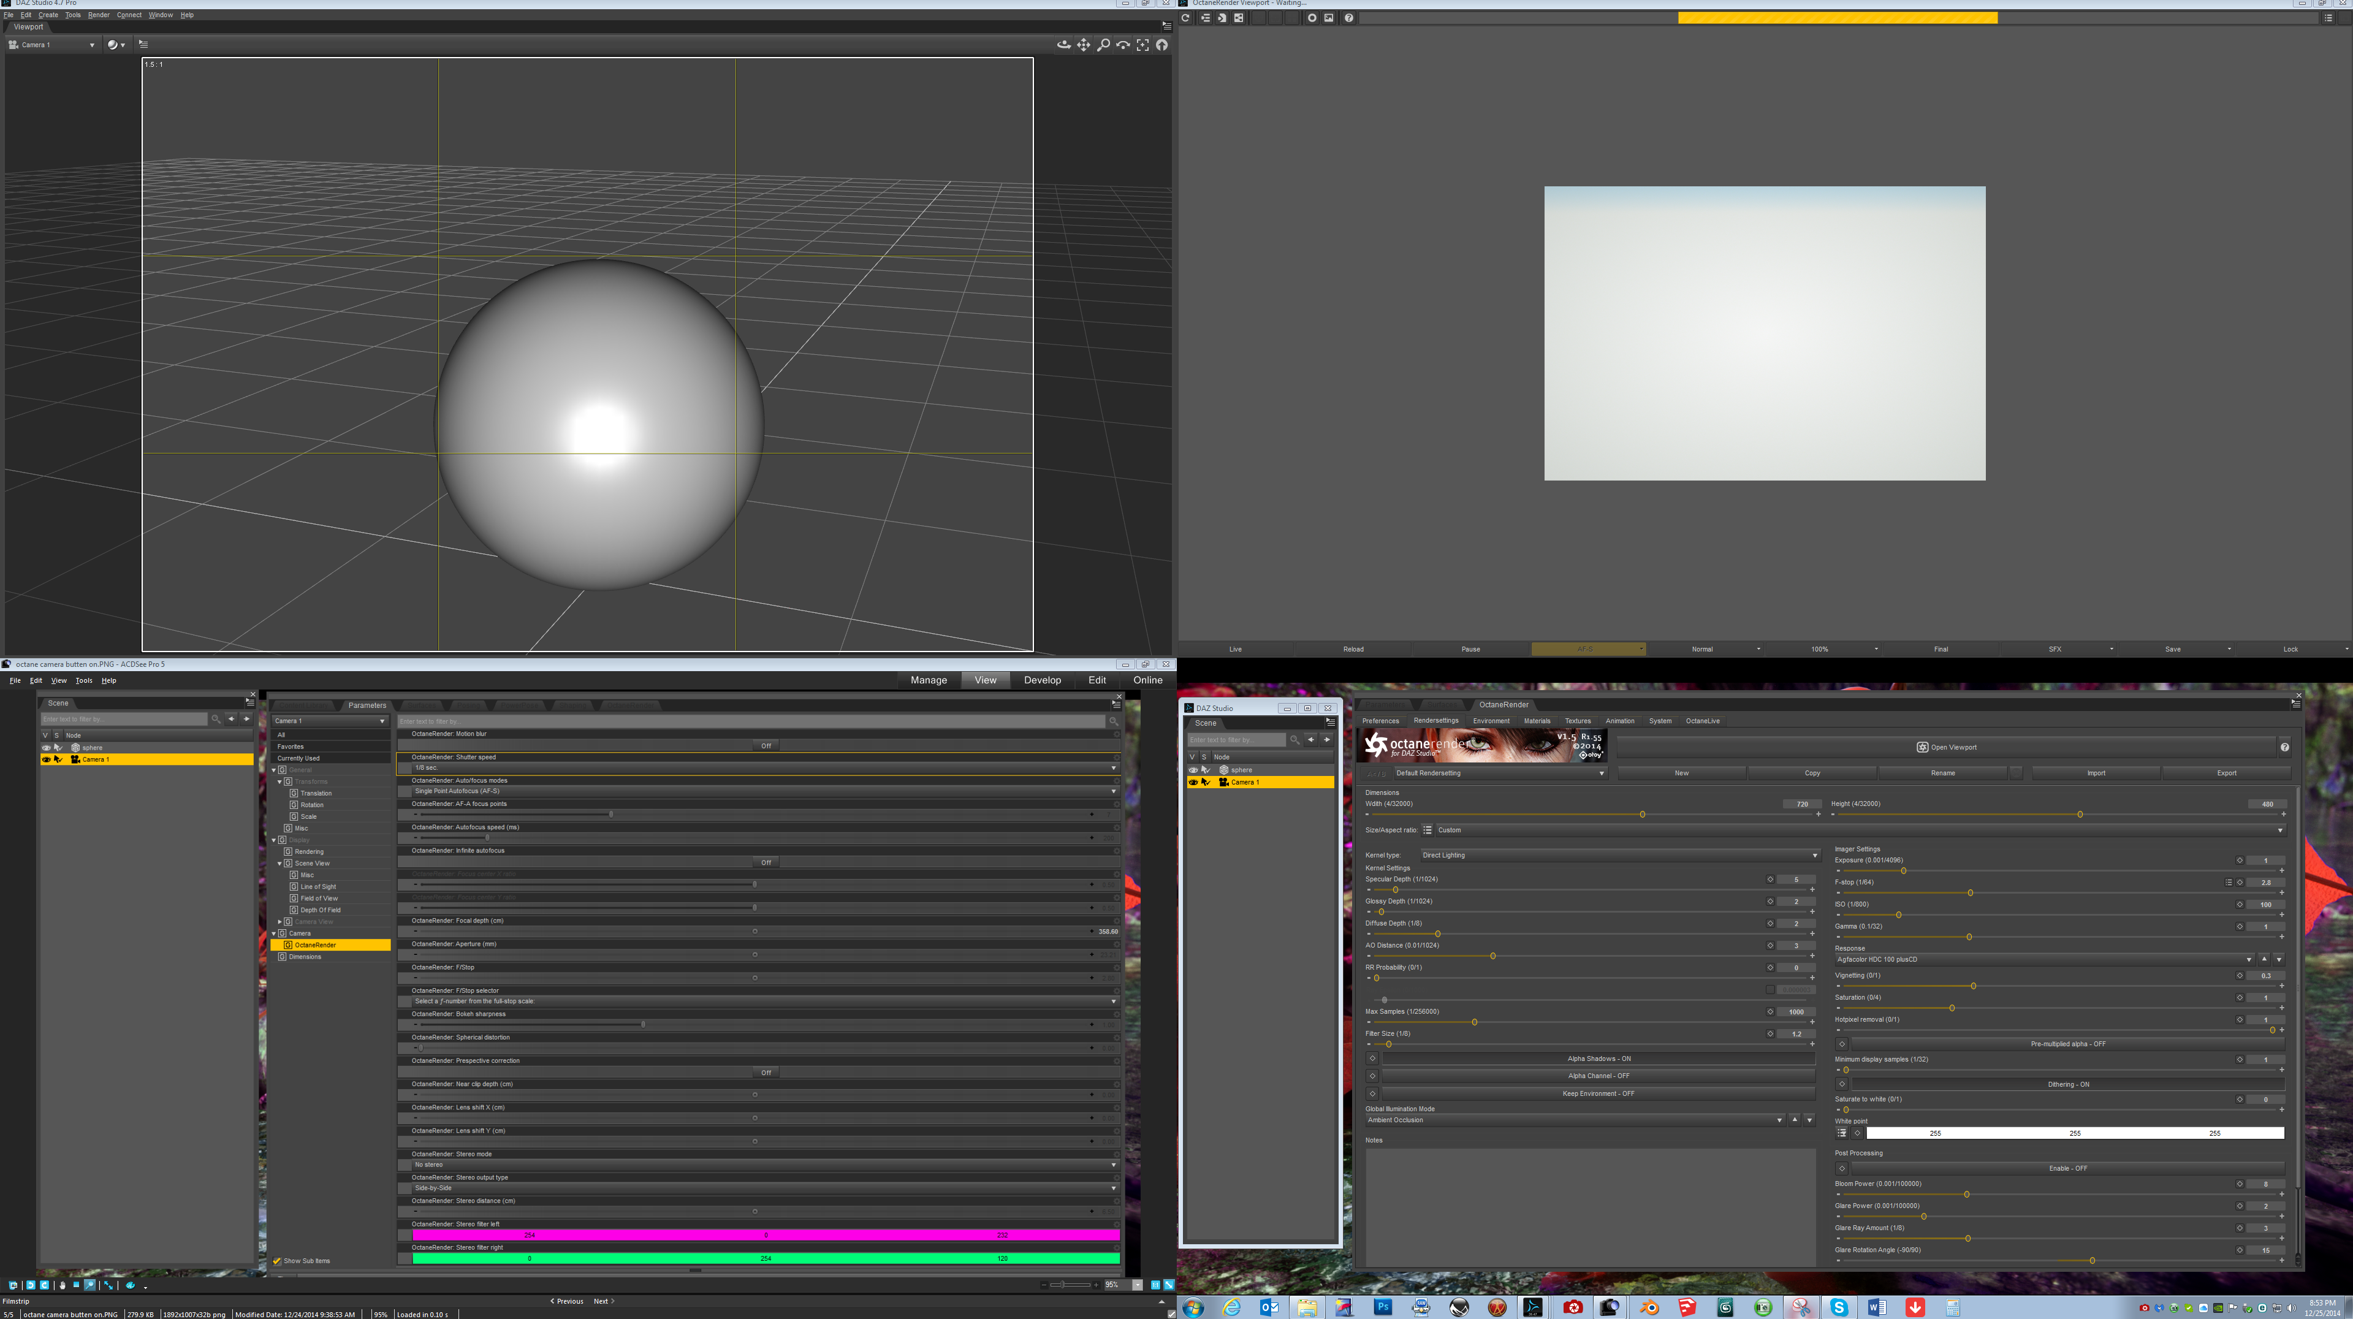Click the orbit camera icon in Viewport
2353x1319 pixels.
pyautogui.click(x=1063, y=45)
